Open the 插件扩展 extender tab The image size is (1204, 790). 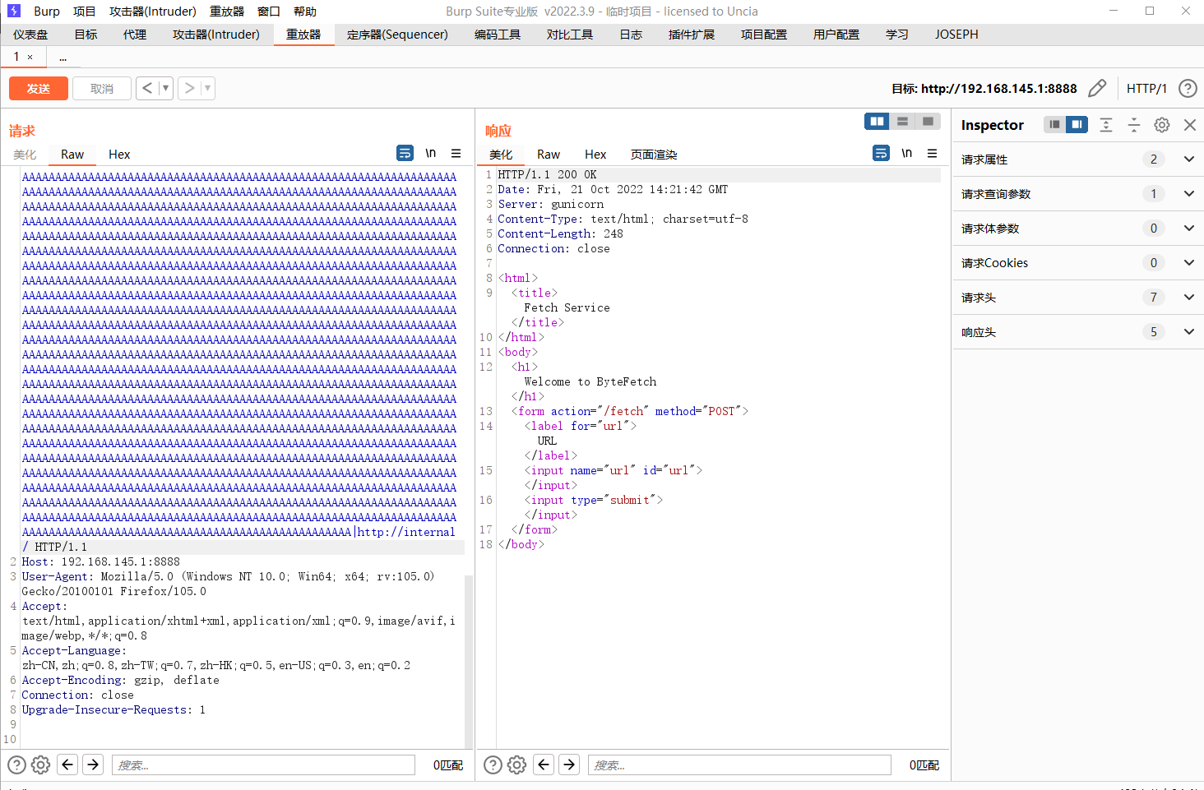point(692,35)
